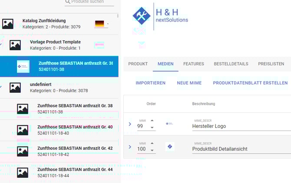
Task: Collapse the Vorlage Product Template node
Action: (x=1, y=45)
